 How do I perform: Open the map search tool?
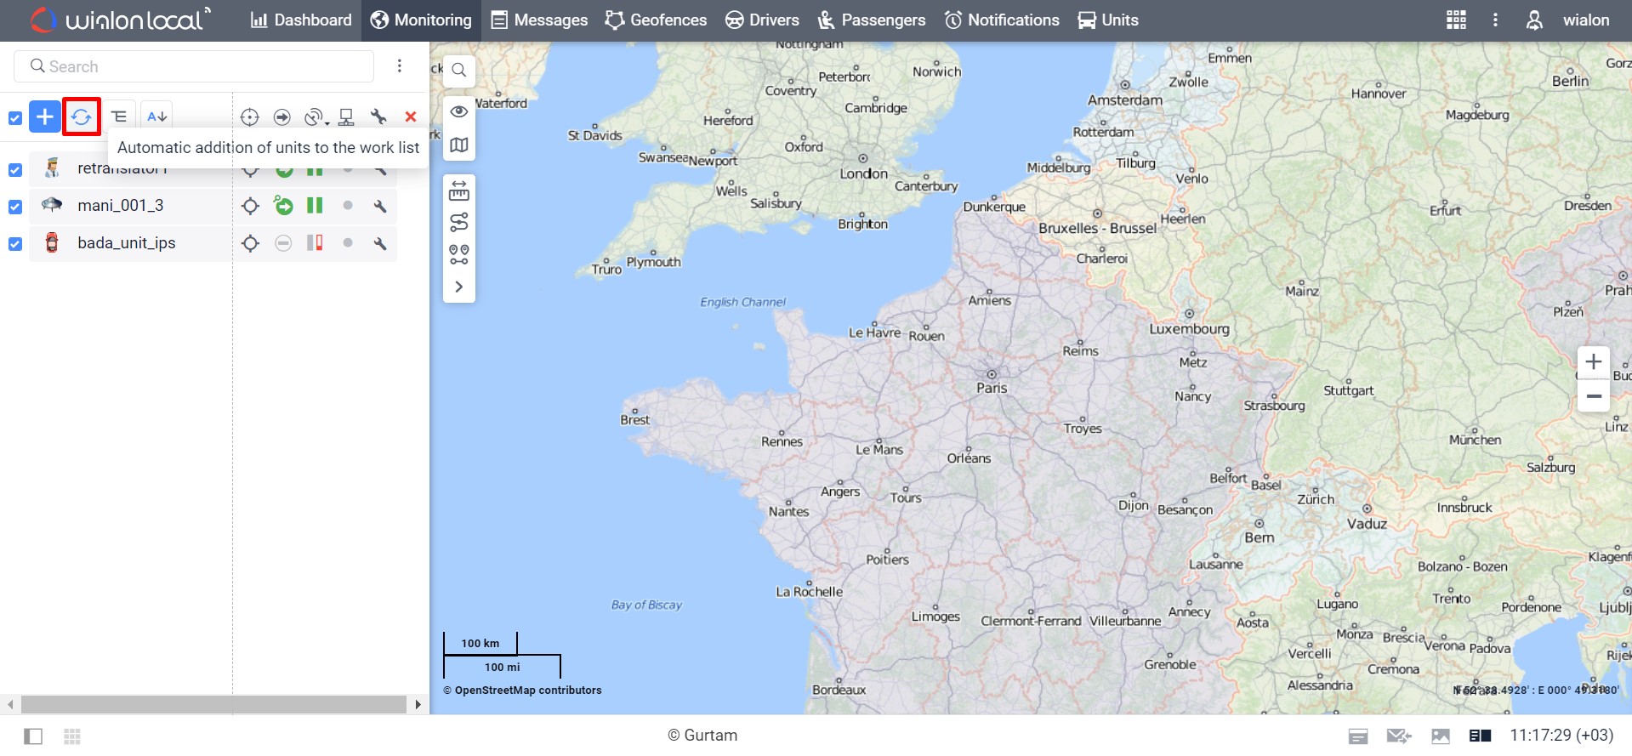[459, 70]
